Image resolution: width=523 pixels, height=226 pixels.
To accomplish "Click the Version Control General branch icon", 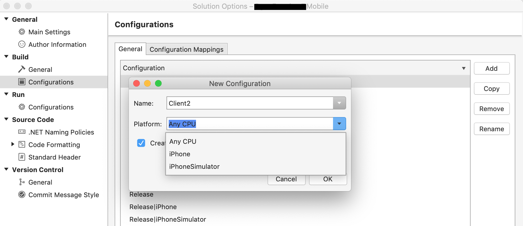I will 22,182.
